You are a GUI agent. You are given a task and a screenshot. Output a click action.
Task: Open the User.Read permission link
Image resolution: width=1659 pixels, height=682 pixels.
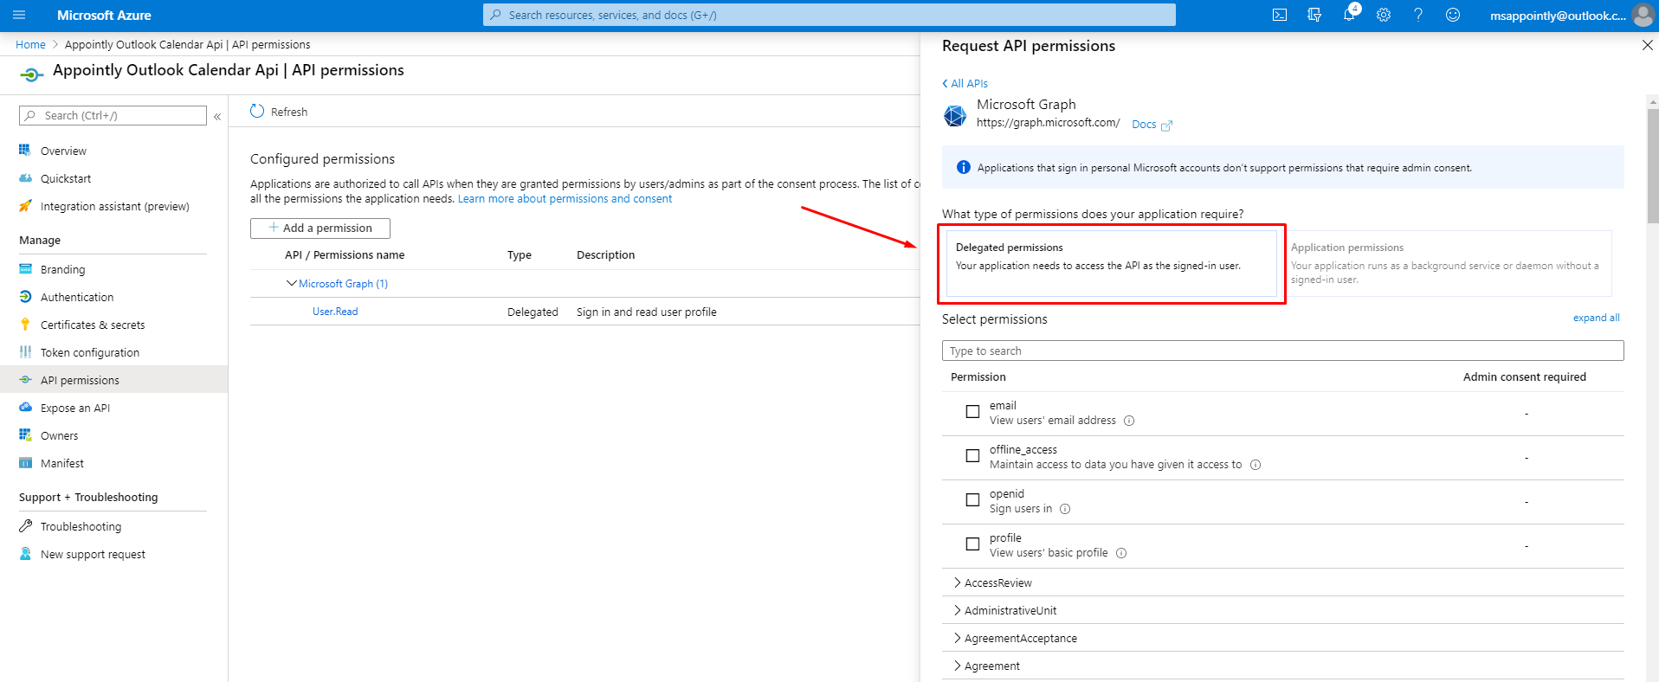pos(335,312)
